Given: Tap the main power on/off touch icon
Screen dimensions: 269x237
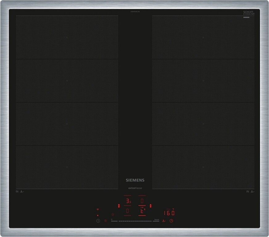Looking at the screenshot, I should coord(98,221).
